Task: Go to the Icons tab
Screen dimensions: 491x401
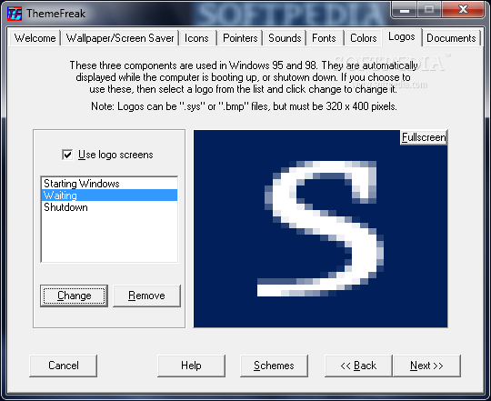Action: [x=196, y=38]
